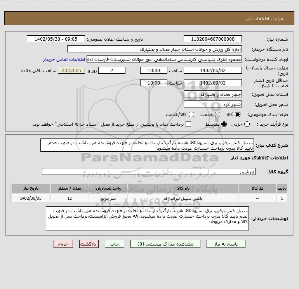
Task: Select the کالا radio button
Action: click(x=238, y=114)
